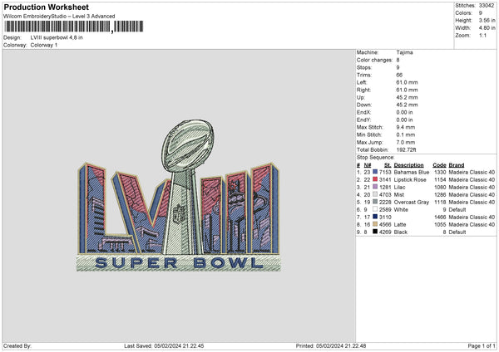
Task: Select the Lipstick Rose color swatch
Action: (x=375, y=179)
